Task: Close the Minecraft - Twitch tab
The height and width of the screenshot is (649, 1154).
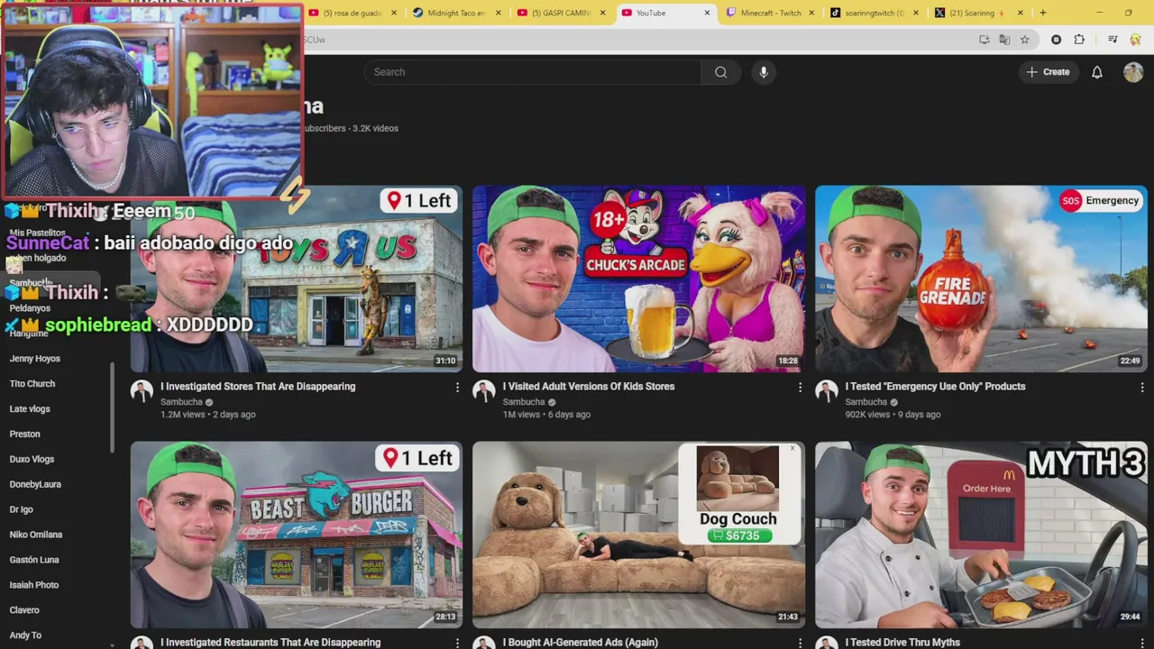Action: pyautogui.click(x=811, y=13)
